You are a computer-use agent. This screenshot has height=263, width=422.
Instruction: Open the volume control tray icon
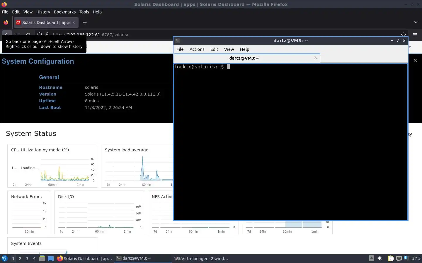click(380, 258)
